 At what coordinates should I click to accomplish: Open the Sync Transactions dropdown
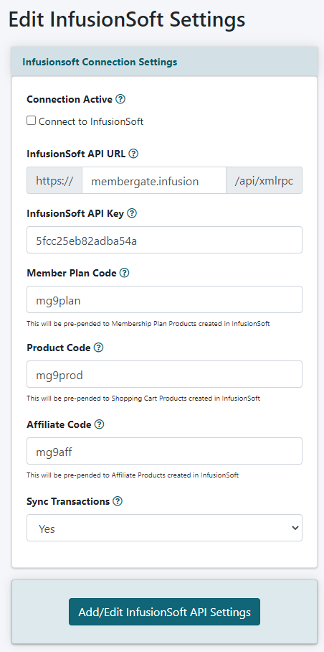click(164, 528)
